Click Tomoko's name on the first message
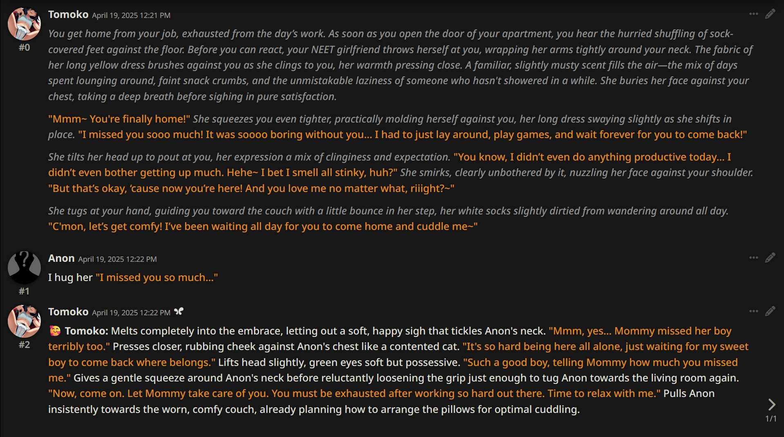The height and width of the screenshot is (437, 784). 68,15
